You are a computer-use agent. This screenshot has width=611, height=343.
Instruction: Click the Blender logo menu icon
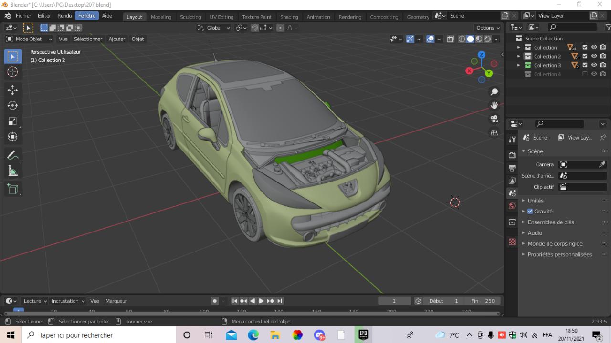[x=8, y=16]
